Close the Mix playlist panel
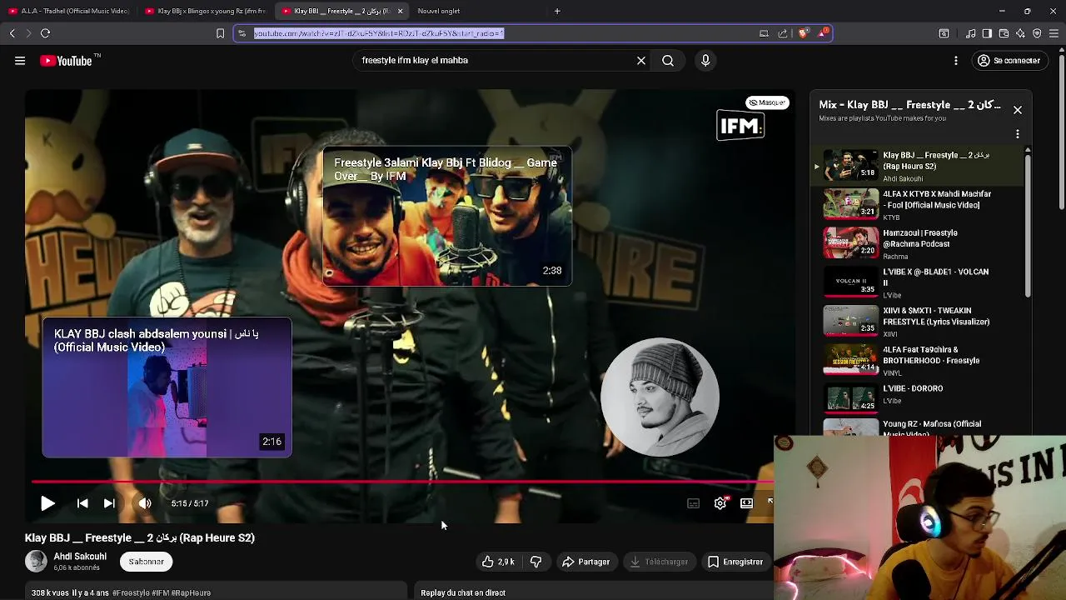The width and height of the screenshot is (1066, 600). (x=1018, y=110)
